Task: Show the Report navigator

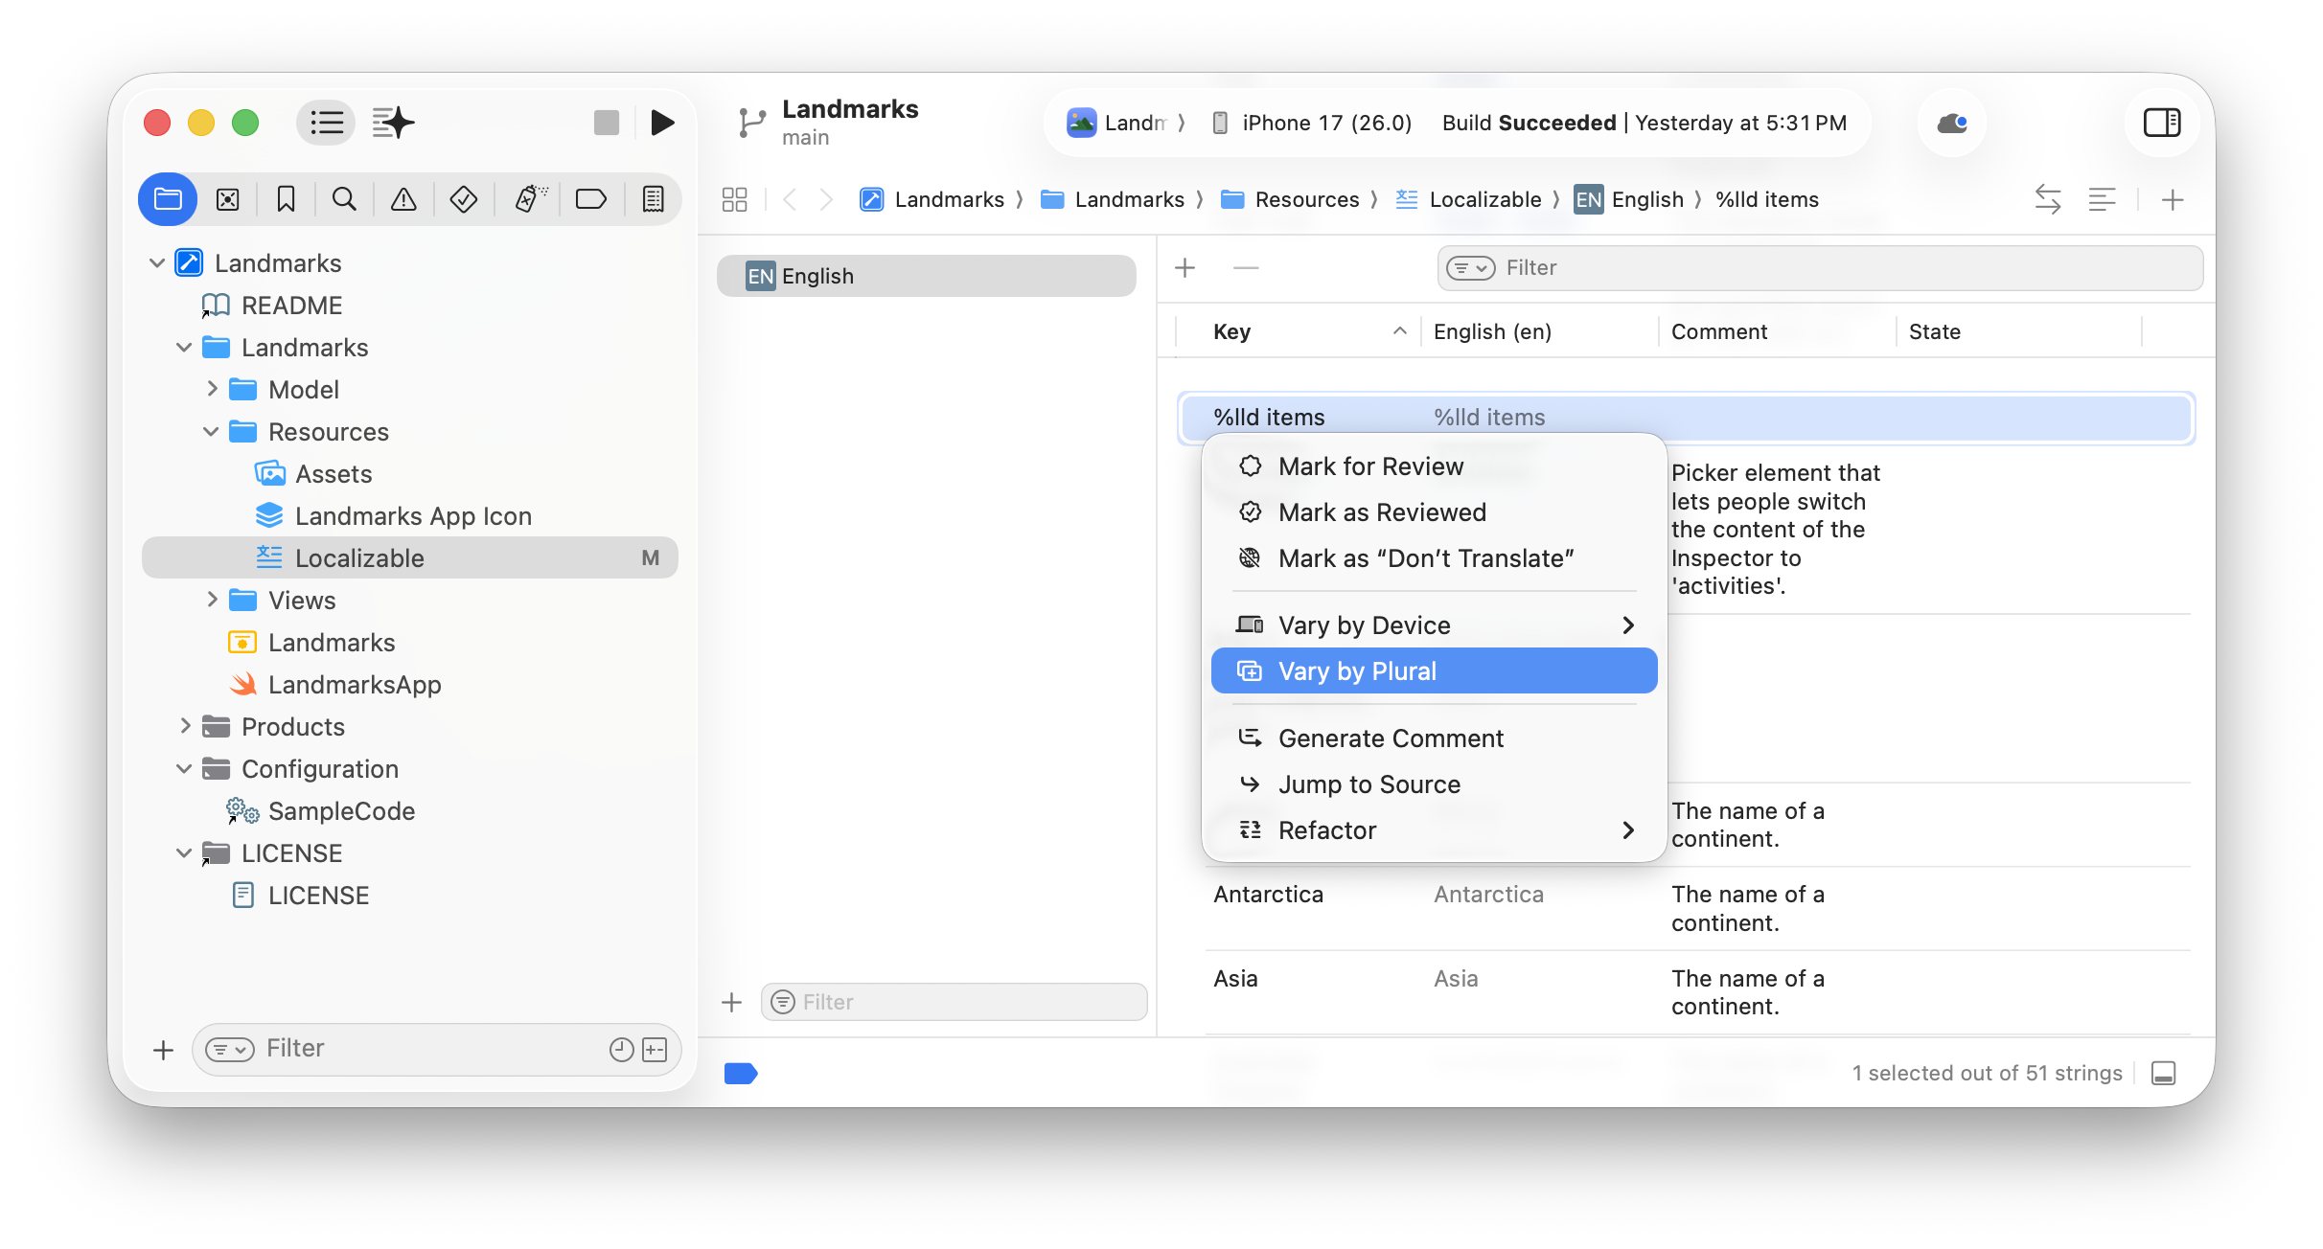Action: click(653, 199)
